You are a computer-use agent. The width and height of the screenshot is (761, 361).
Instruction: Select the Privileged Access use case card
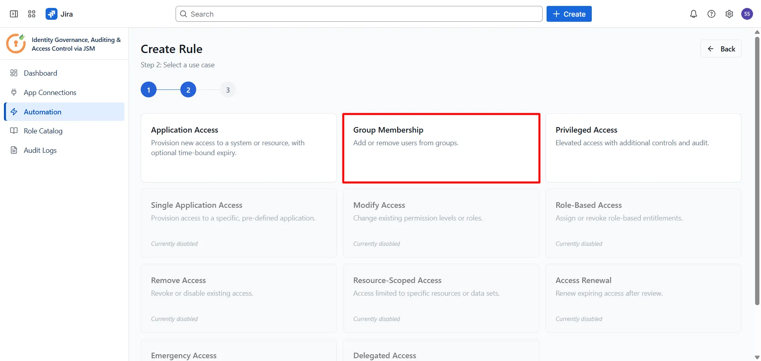(643, 148)
